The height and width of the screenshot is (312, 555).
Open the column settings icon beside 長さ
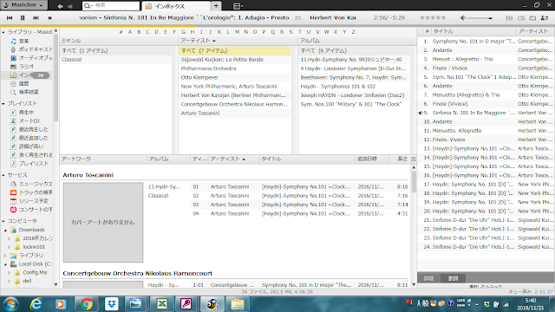413,159
